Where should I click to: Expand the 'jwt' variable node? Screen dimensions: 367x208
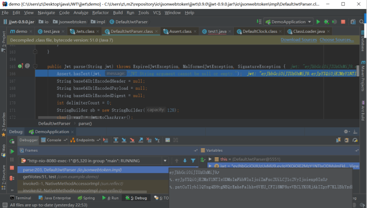point(210,166)
